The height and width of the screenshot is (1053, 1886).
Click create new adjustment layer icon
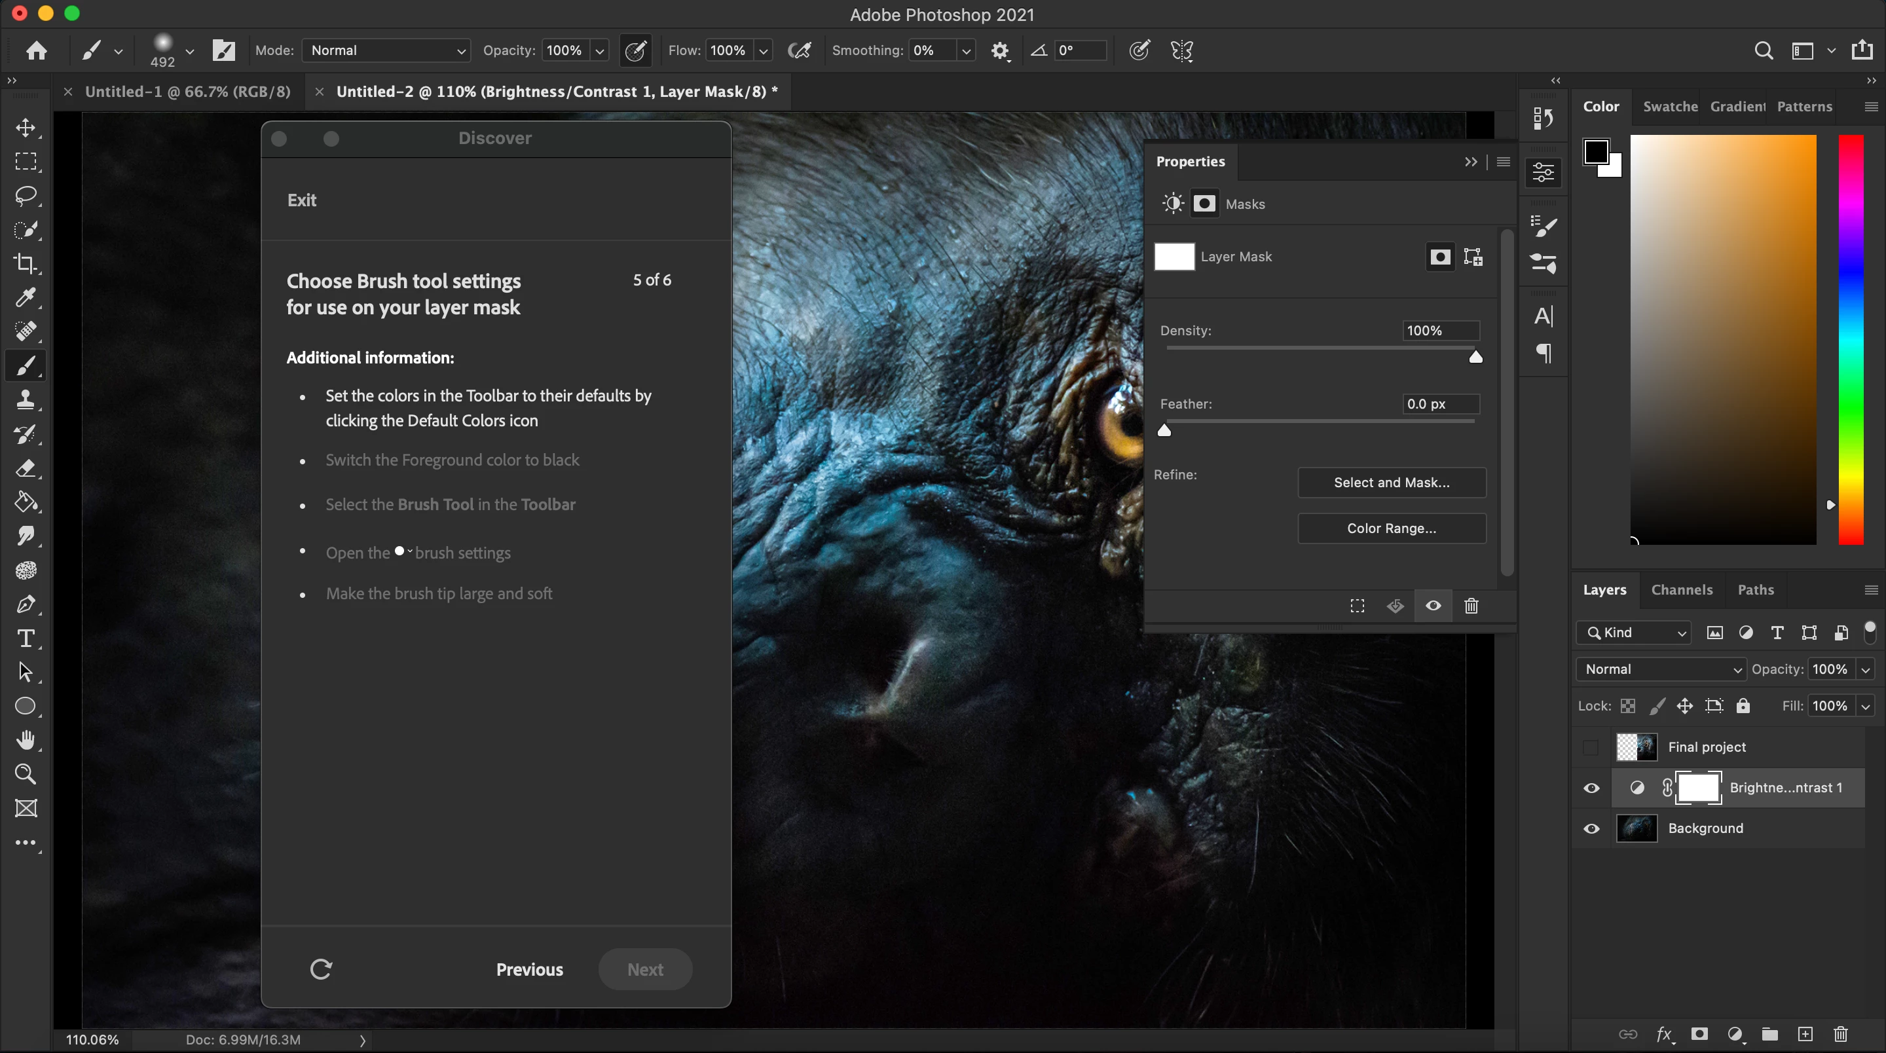pos(1735,1034)
